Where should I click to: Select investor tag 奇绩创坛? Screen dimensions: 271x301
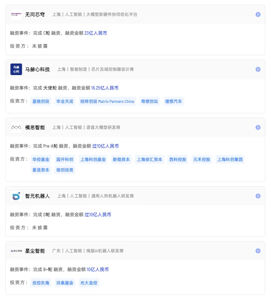coord(149,101)
